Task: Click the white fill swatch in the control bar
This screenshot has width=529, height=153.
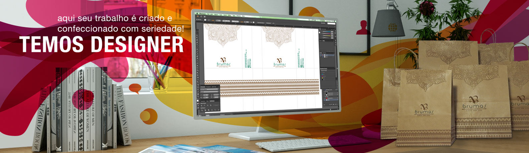Action: tap(205, 20)
